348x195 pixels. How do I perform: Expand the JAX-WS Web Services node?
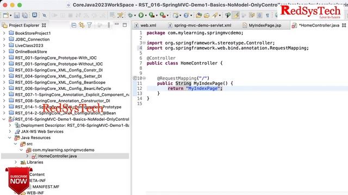pos(10,131)
